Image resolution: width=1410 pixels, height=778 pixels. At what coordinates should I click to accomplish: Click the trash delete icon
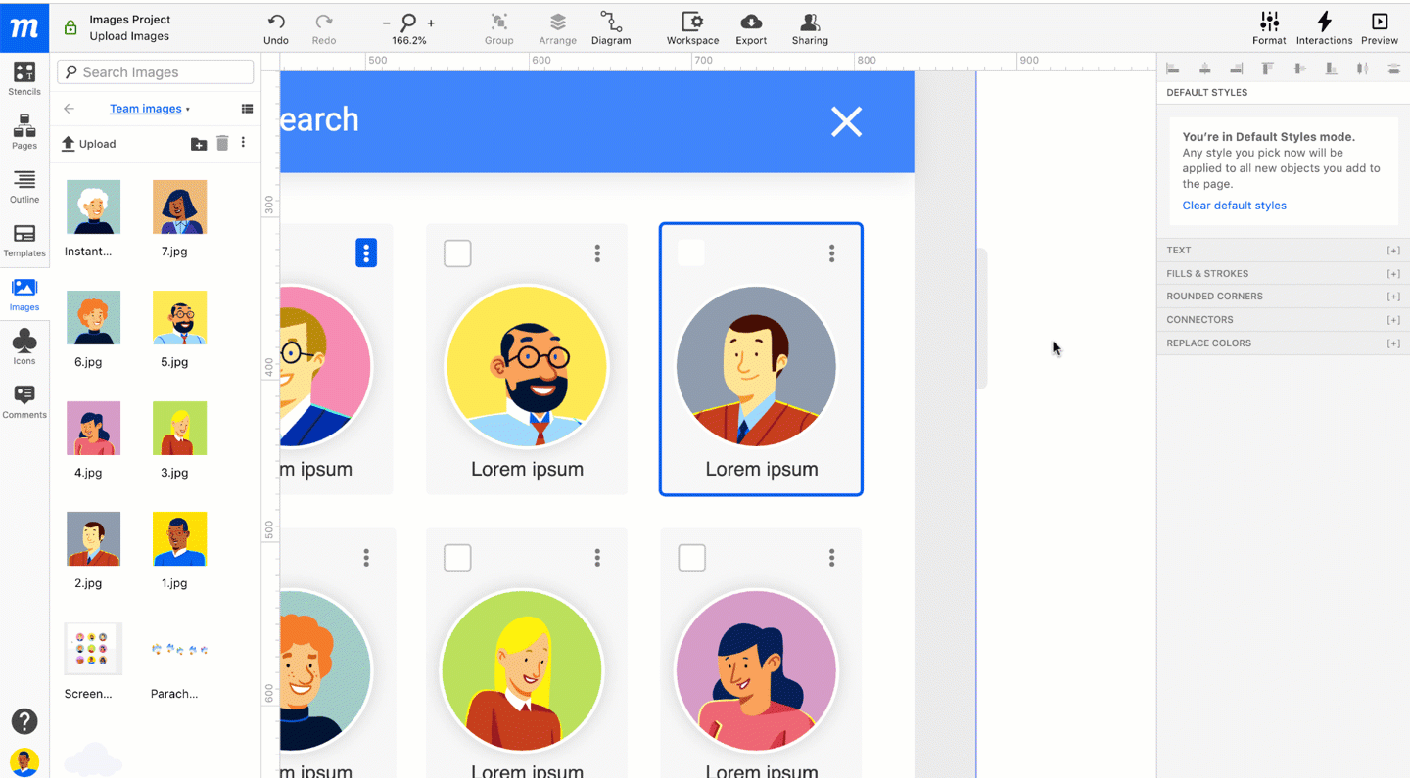point(222,144)
